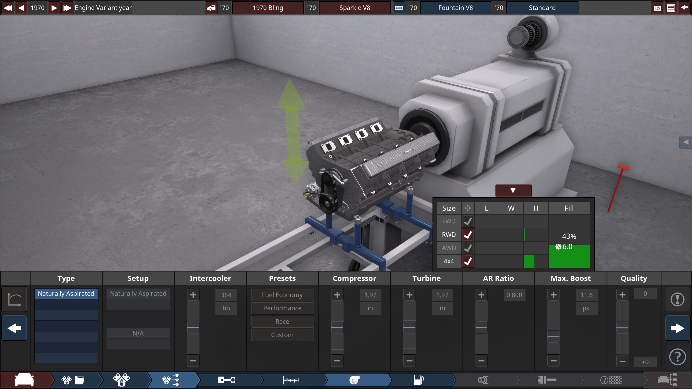
Task: Click the car model icon tab
Action: click(24, 380)
